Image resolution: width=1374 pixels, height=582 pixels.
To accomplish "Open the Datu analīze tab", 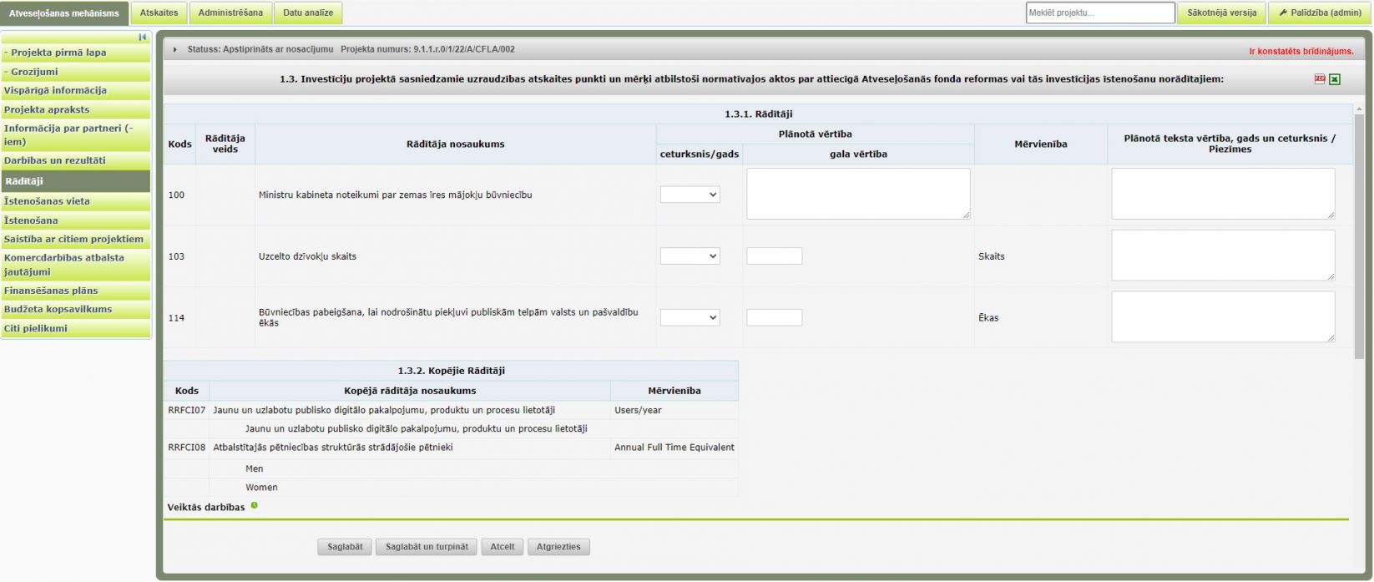I will click(x=308, y=13).
